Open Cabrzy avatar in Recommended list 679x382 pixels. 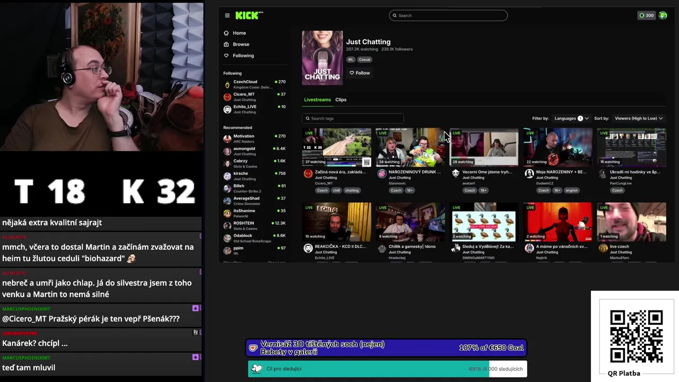tap(227, 163)
